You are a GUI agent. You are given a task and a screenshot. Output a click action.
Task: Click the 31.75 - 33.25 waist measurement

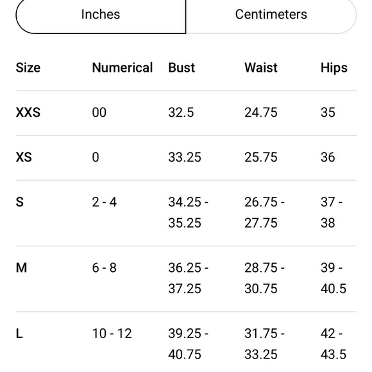coord(264,344)
